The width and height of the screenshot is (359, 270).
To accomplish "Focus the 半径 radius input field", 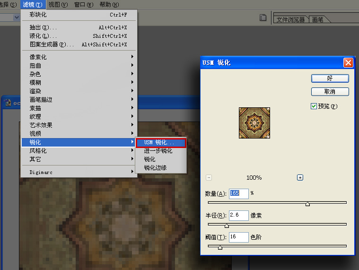I will pyautogui.click(x=239, y=215).
